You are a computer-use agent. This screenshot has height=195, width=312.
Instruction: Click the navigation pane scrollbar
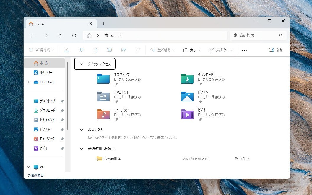67,96
